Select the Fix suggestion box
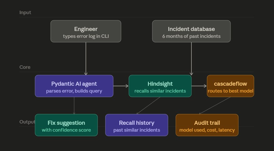This screenshot has width=274, height=151. coord(66,125)
